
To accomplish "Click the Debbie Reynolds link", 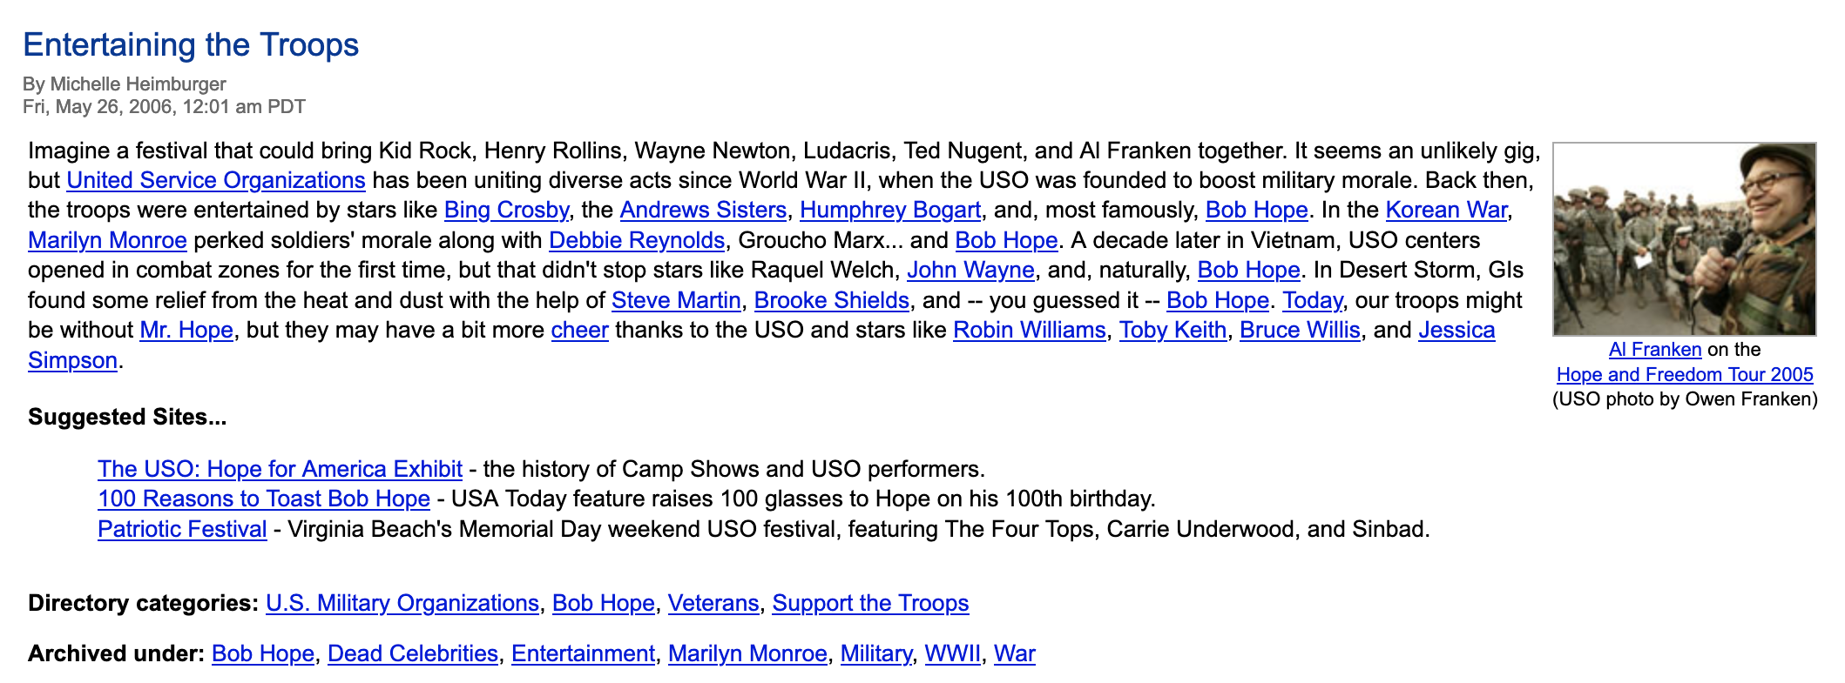I will 637,240.
